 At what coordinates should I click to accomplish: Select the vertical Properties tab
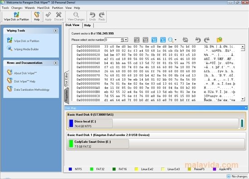tap(67, 96)
